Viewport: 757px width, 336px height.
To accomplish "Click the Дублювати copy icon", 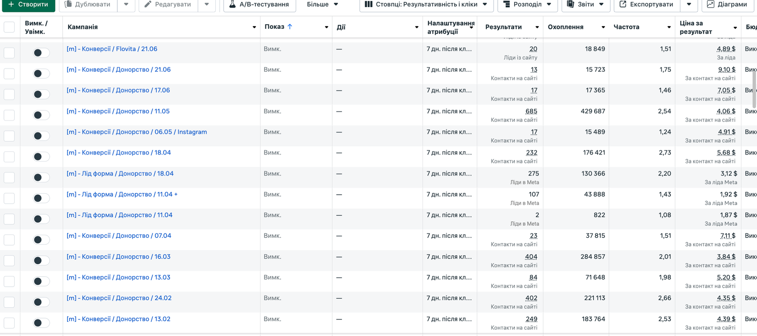I will (68, 4).
